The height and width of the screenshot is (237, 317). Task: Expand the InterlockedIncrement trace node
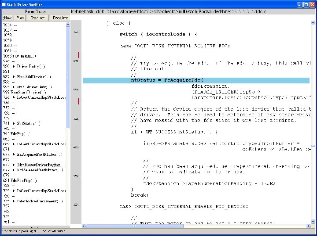point(14,201)
